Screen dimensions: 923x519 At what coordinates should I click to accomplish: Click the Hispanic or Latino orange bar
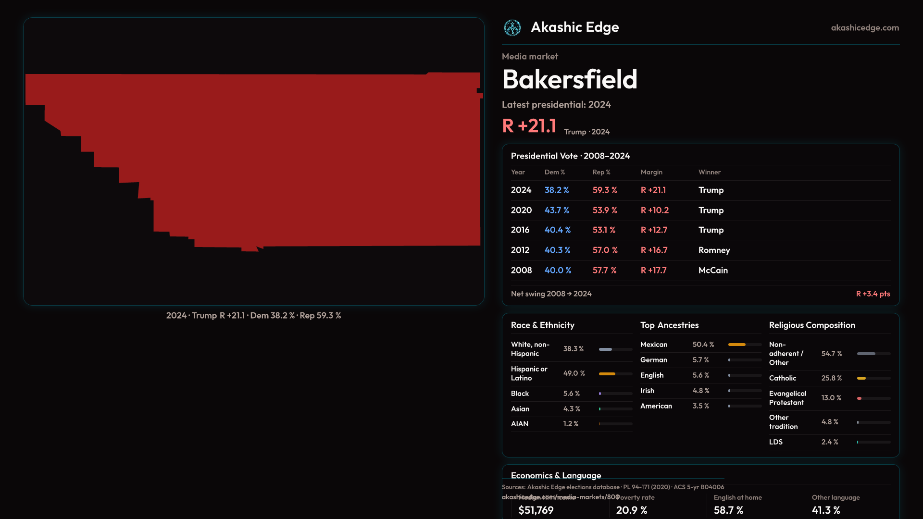pyautogui.click(x=607, y=374)
